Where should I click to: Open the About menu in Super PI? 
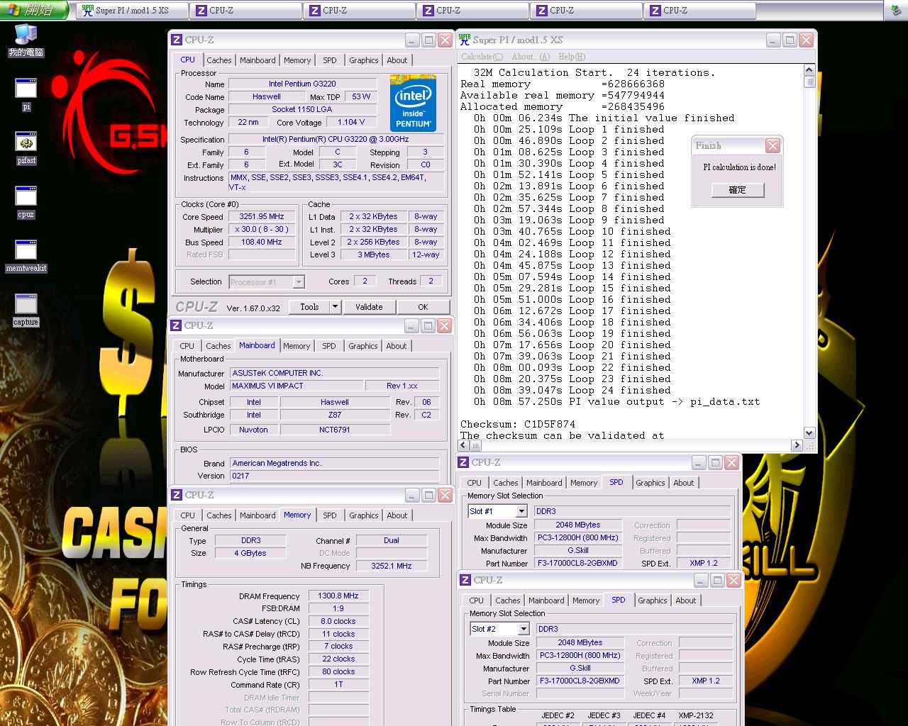point(531,57)
